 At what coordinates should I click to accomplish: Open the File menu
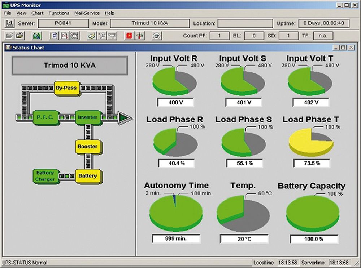click(8, 13)
